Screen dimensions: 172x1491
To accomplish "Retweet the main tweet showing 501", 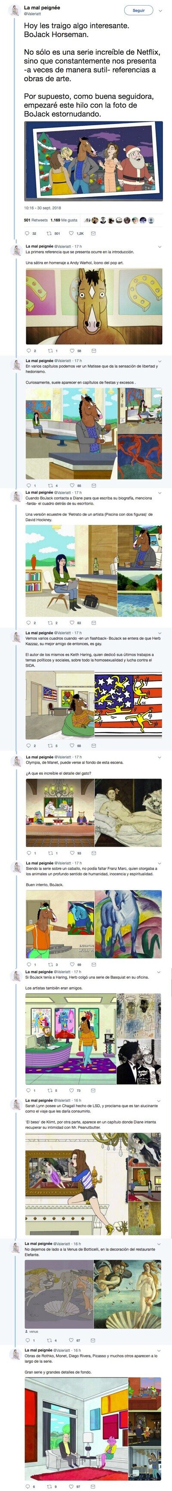I will pyautogui.click(x=53, y=233).
